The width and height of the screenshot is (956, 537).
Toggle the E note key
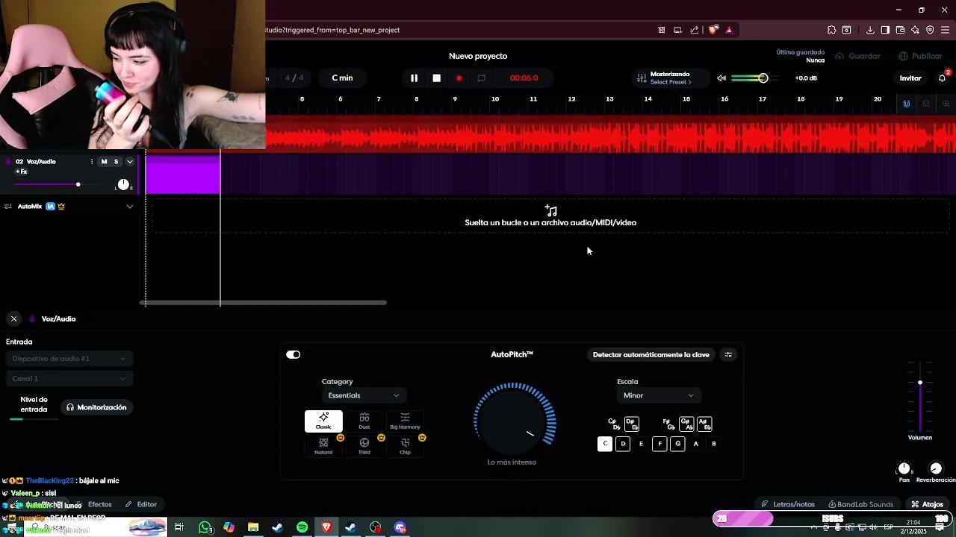641,444
